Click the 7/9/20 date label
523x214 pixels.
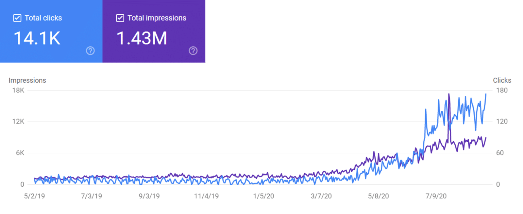436,196
